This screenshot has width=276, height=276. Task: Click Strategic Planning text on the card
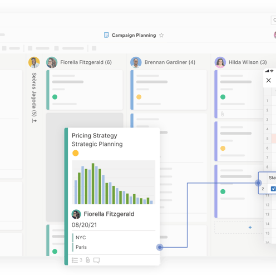click(97, 144)
